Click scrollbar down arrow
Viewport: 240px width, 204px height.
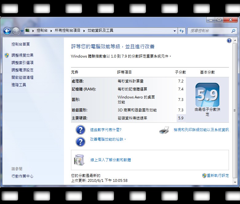click(x=235, y=182)
